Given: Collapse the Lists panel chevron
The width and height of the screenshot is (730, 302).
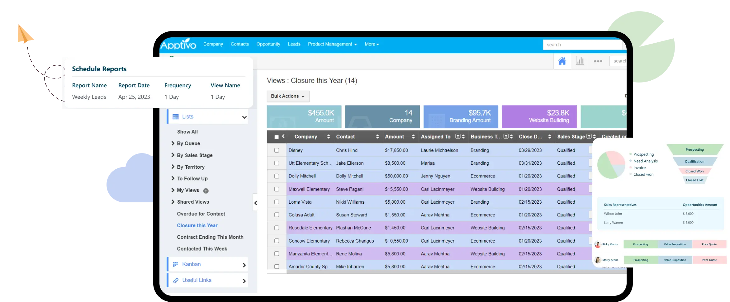Looking at the screenshot, I should tap(244, 117).
